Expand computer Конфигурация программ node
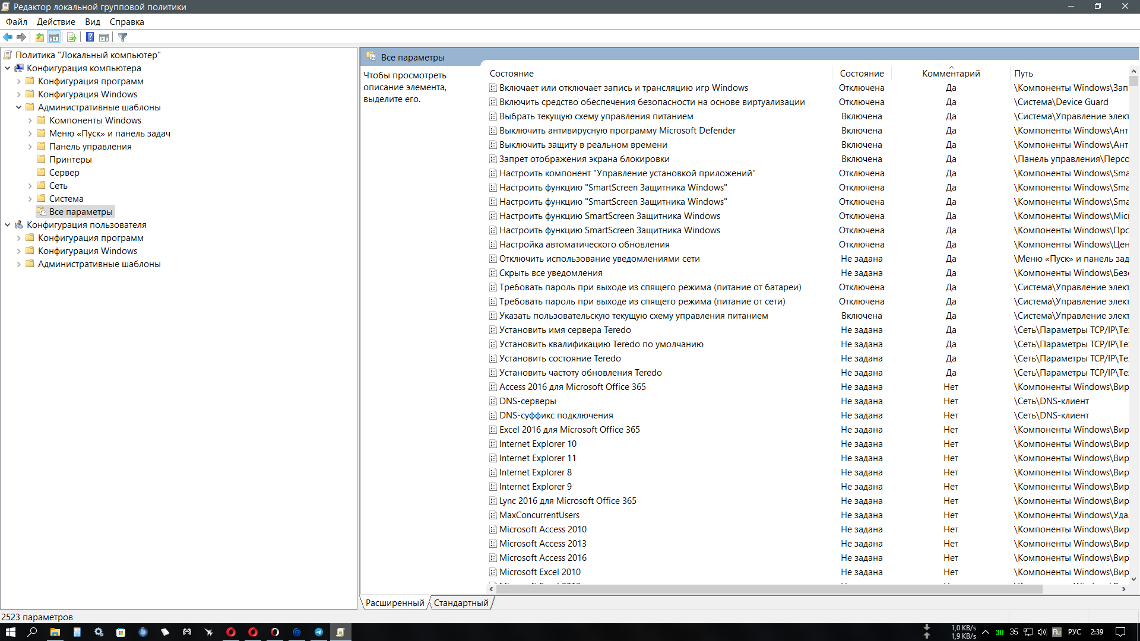 [x=18, y=81]
